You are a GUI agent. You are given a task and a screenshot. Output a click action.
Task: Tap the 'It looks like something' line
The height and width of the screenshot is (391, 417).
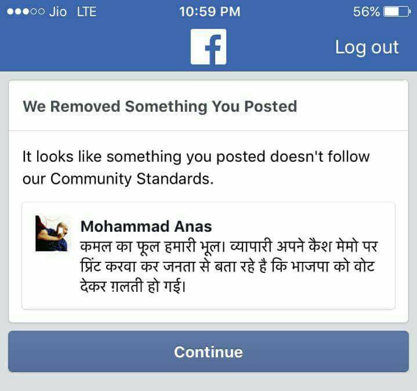pos(196,156)
